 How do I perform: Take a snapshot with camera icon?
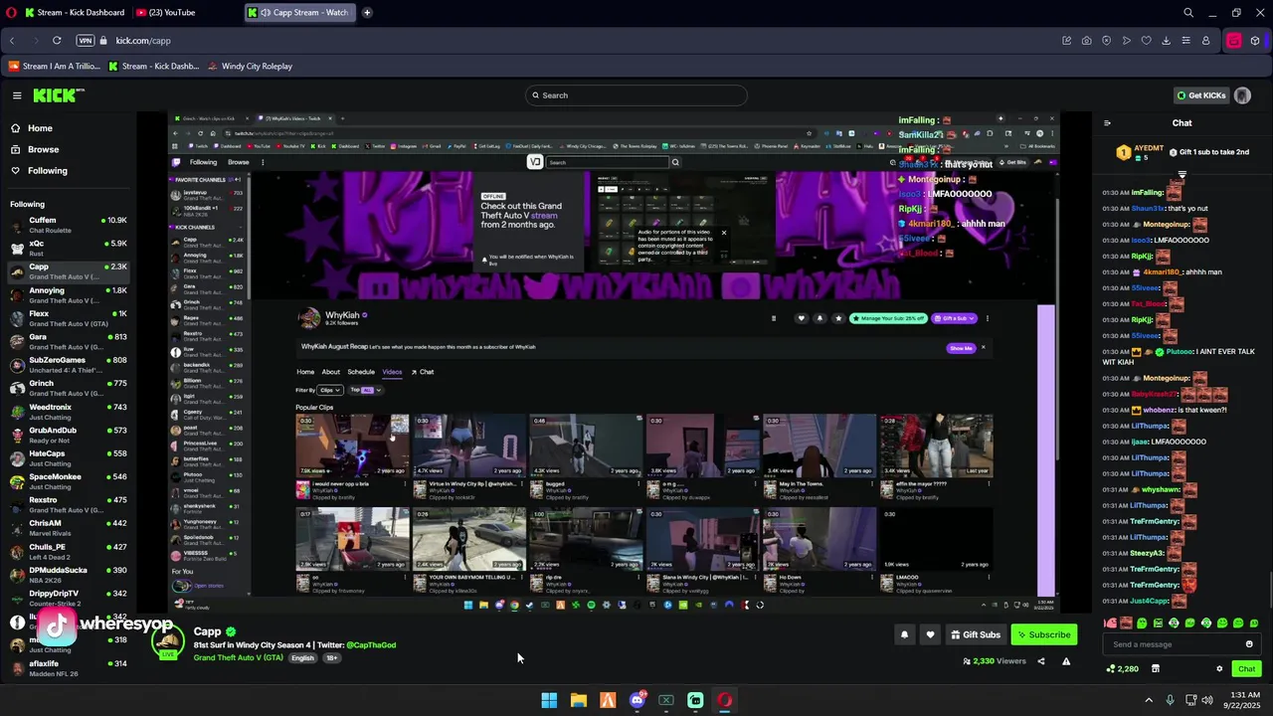point(1086,41)
